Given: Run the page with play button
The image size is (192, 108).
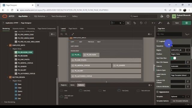Looking at the screenshot, I should (x=187, y=23).
